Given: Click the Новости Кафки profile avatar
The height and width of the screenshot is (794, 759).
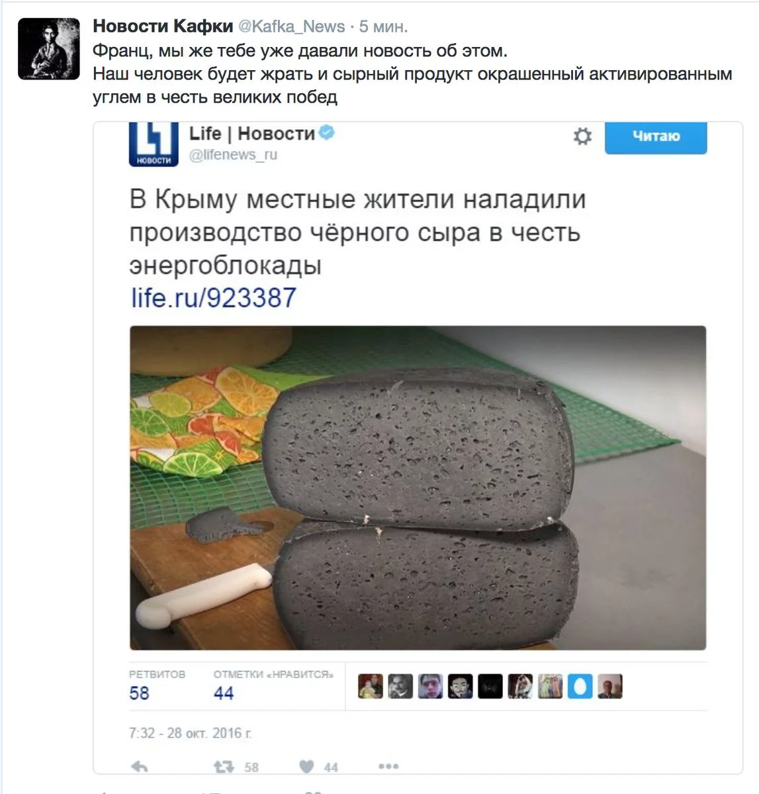Looking at the screenshot, I should (x=49, y=48).
